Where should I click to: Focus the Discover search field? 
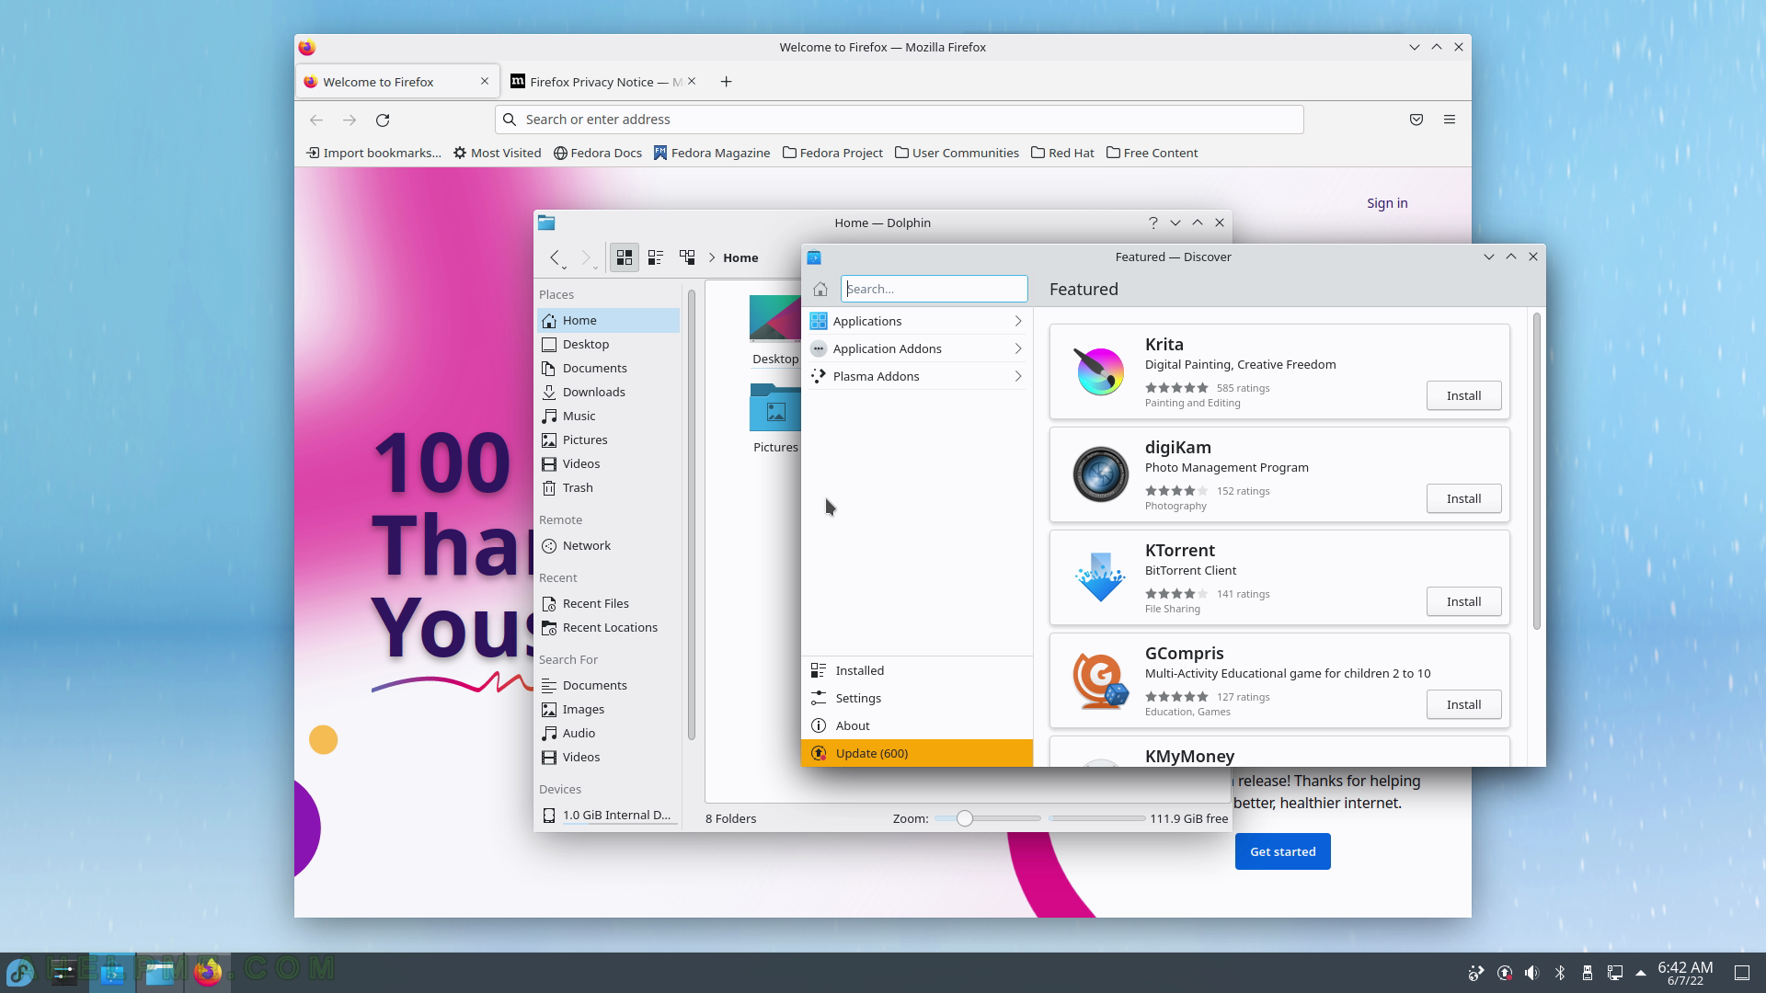(935, 289)
